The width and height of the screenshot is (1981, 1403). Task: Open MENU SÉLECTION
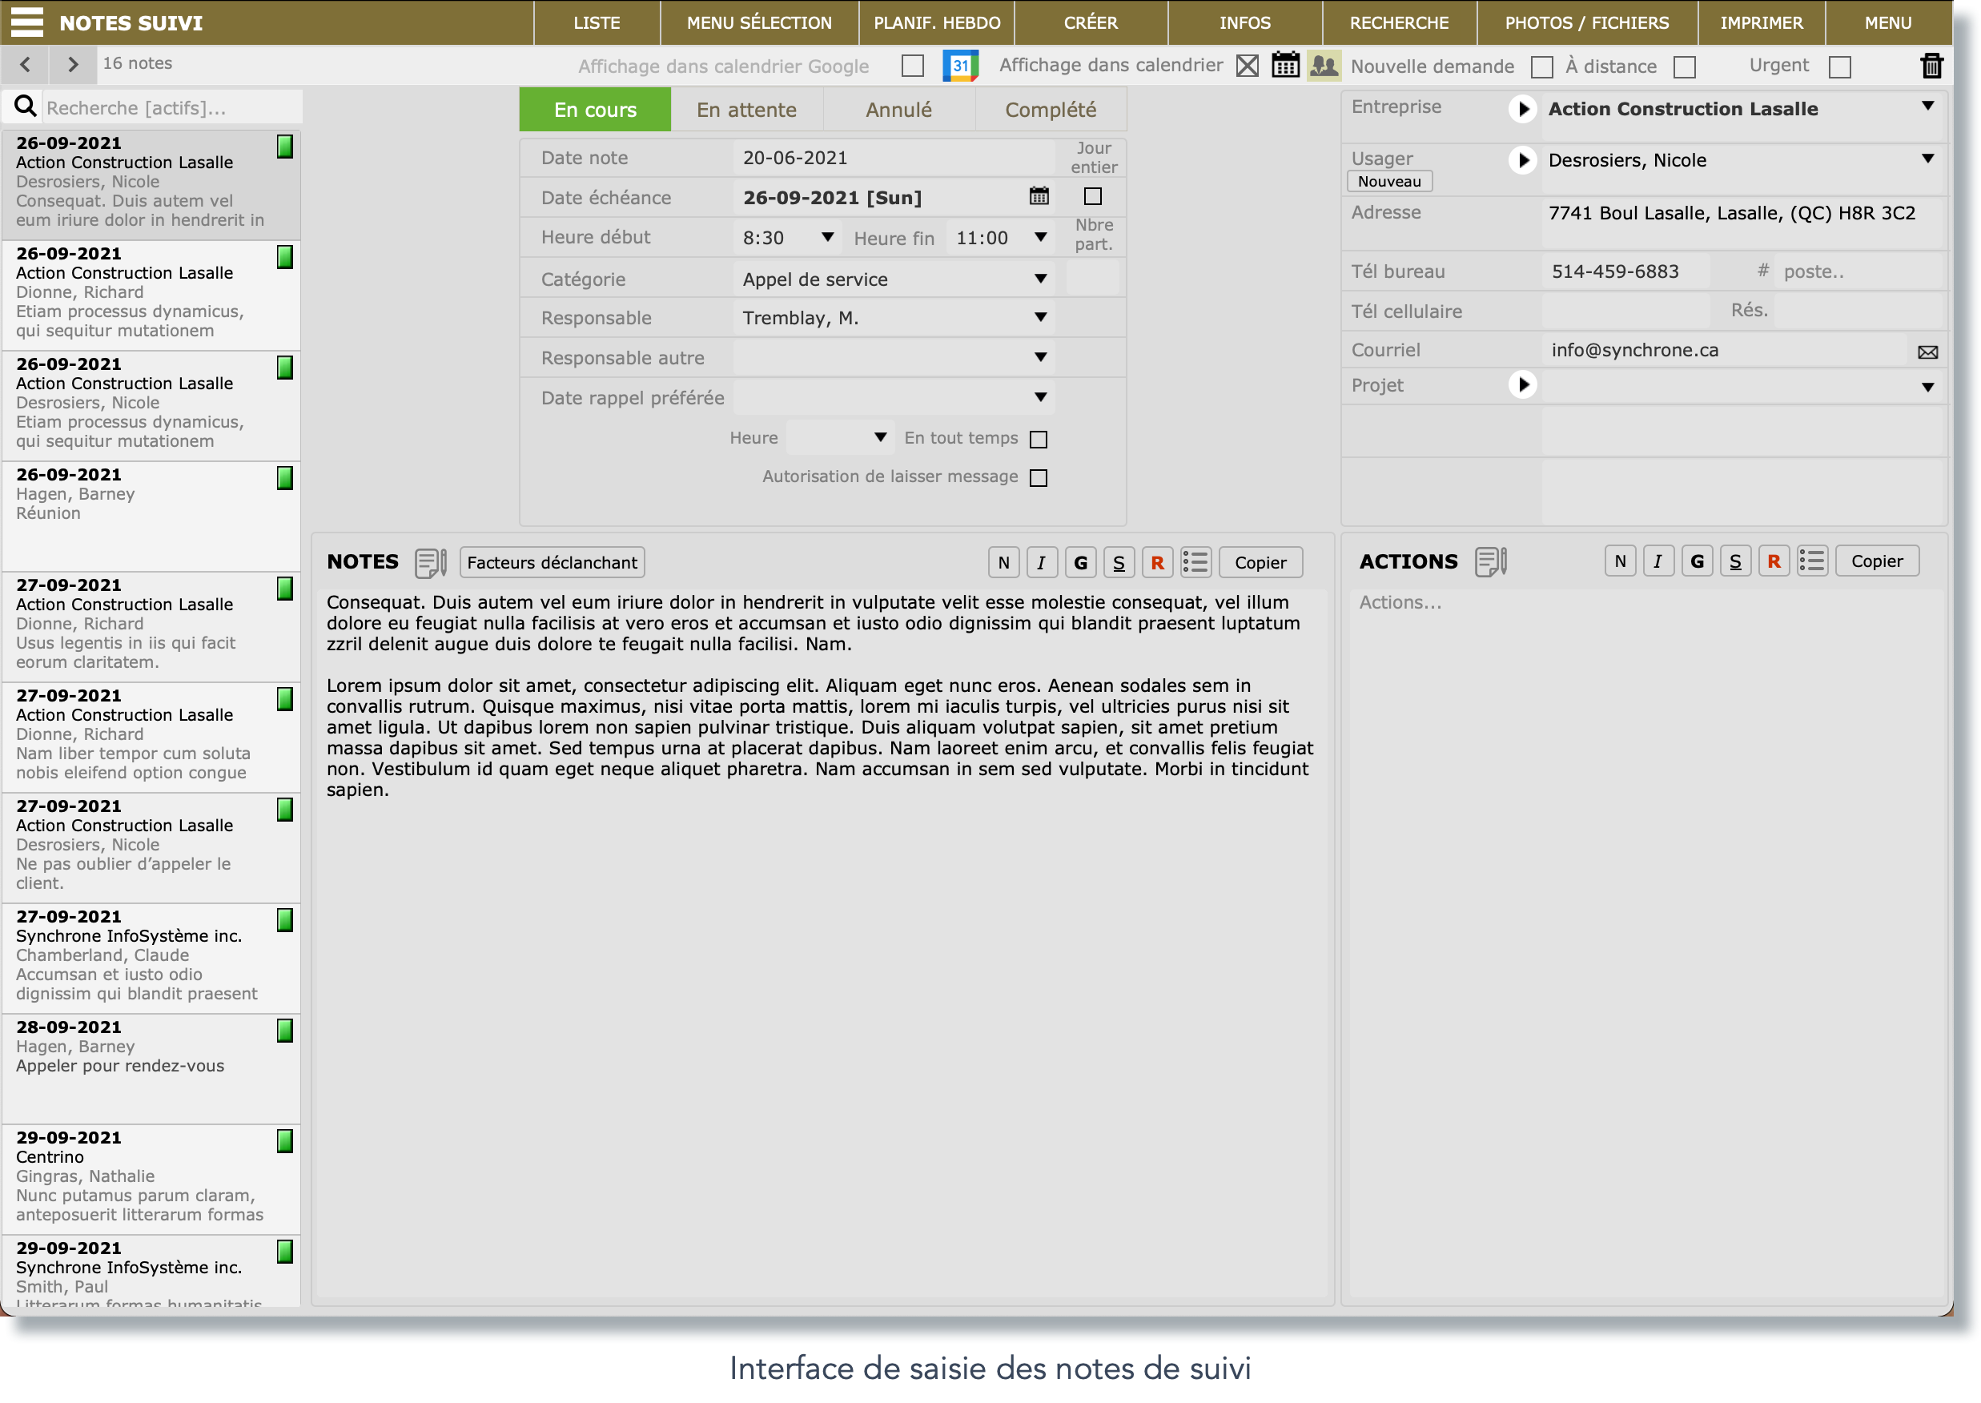[x=758, y=22]
